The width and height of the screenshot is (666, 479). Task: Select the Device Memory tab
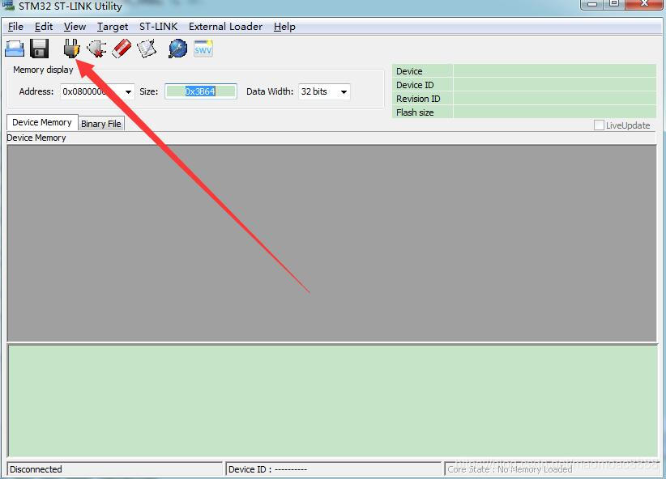(41, 122)
